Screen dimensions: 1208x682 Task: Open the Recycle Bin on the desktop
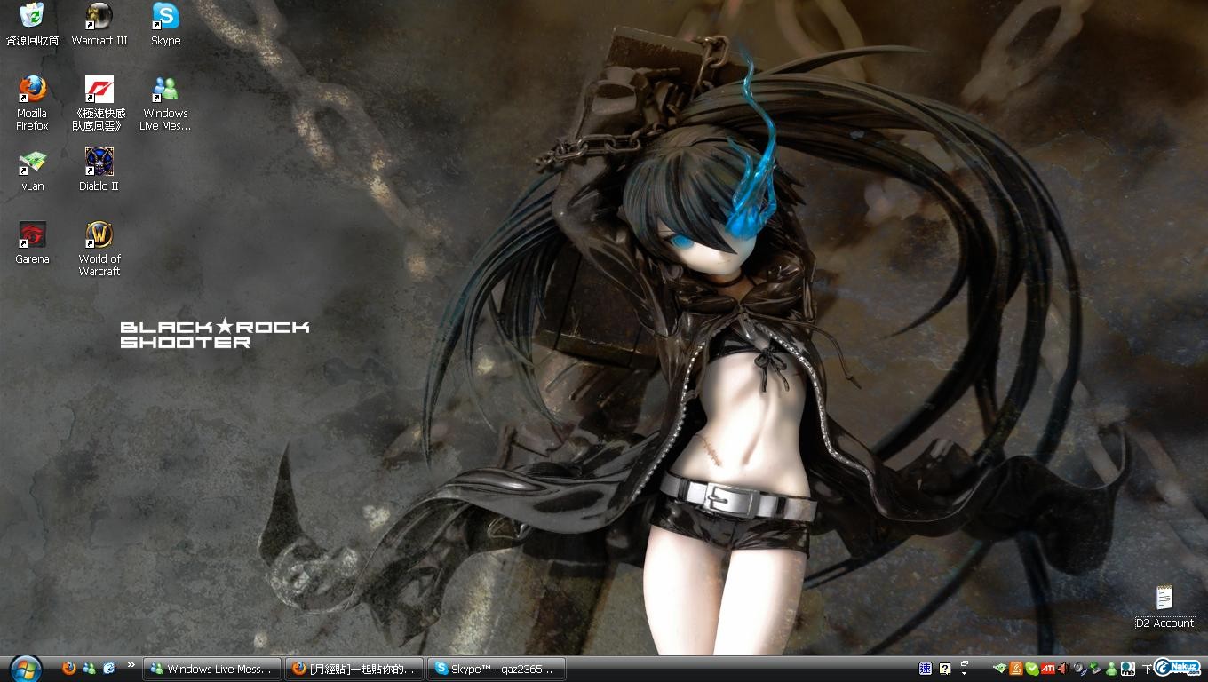coord(32,17)
